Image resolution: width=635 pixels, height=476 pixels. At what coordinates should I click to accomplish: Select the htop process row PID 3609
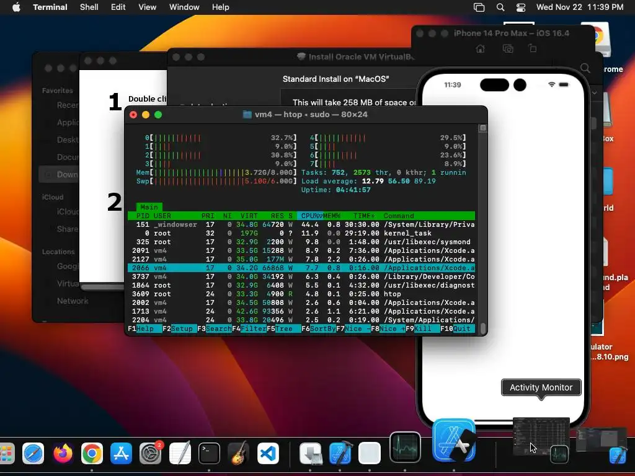301,294
